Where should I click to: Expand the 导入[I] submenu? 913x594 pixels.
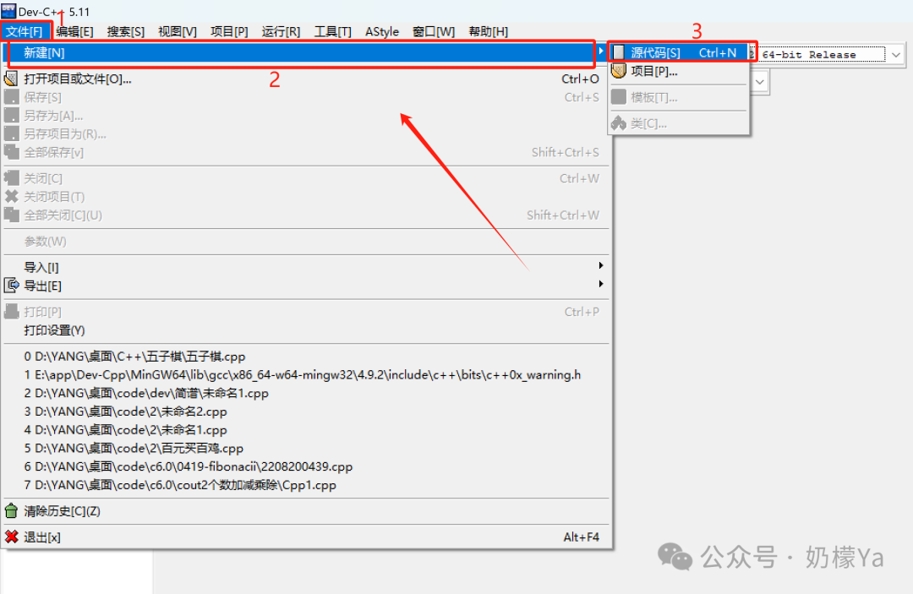click(306, 267)
